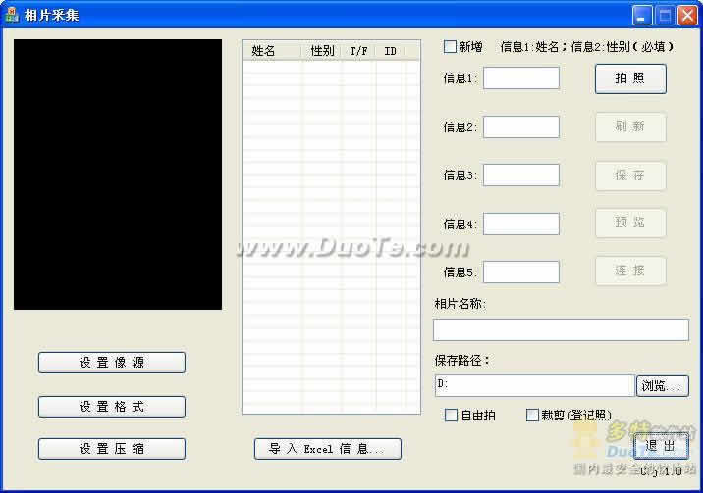Minimize the 相片采集 window
Image resolution: width=703 pixels, height=493 pixels.
tap(642, 16)
